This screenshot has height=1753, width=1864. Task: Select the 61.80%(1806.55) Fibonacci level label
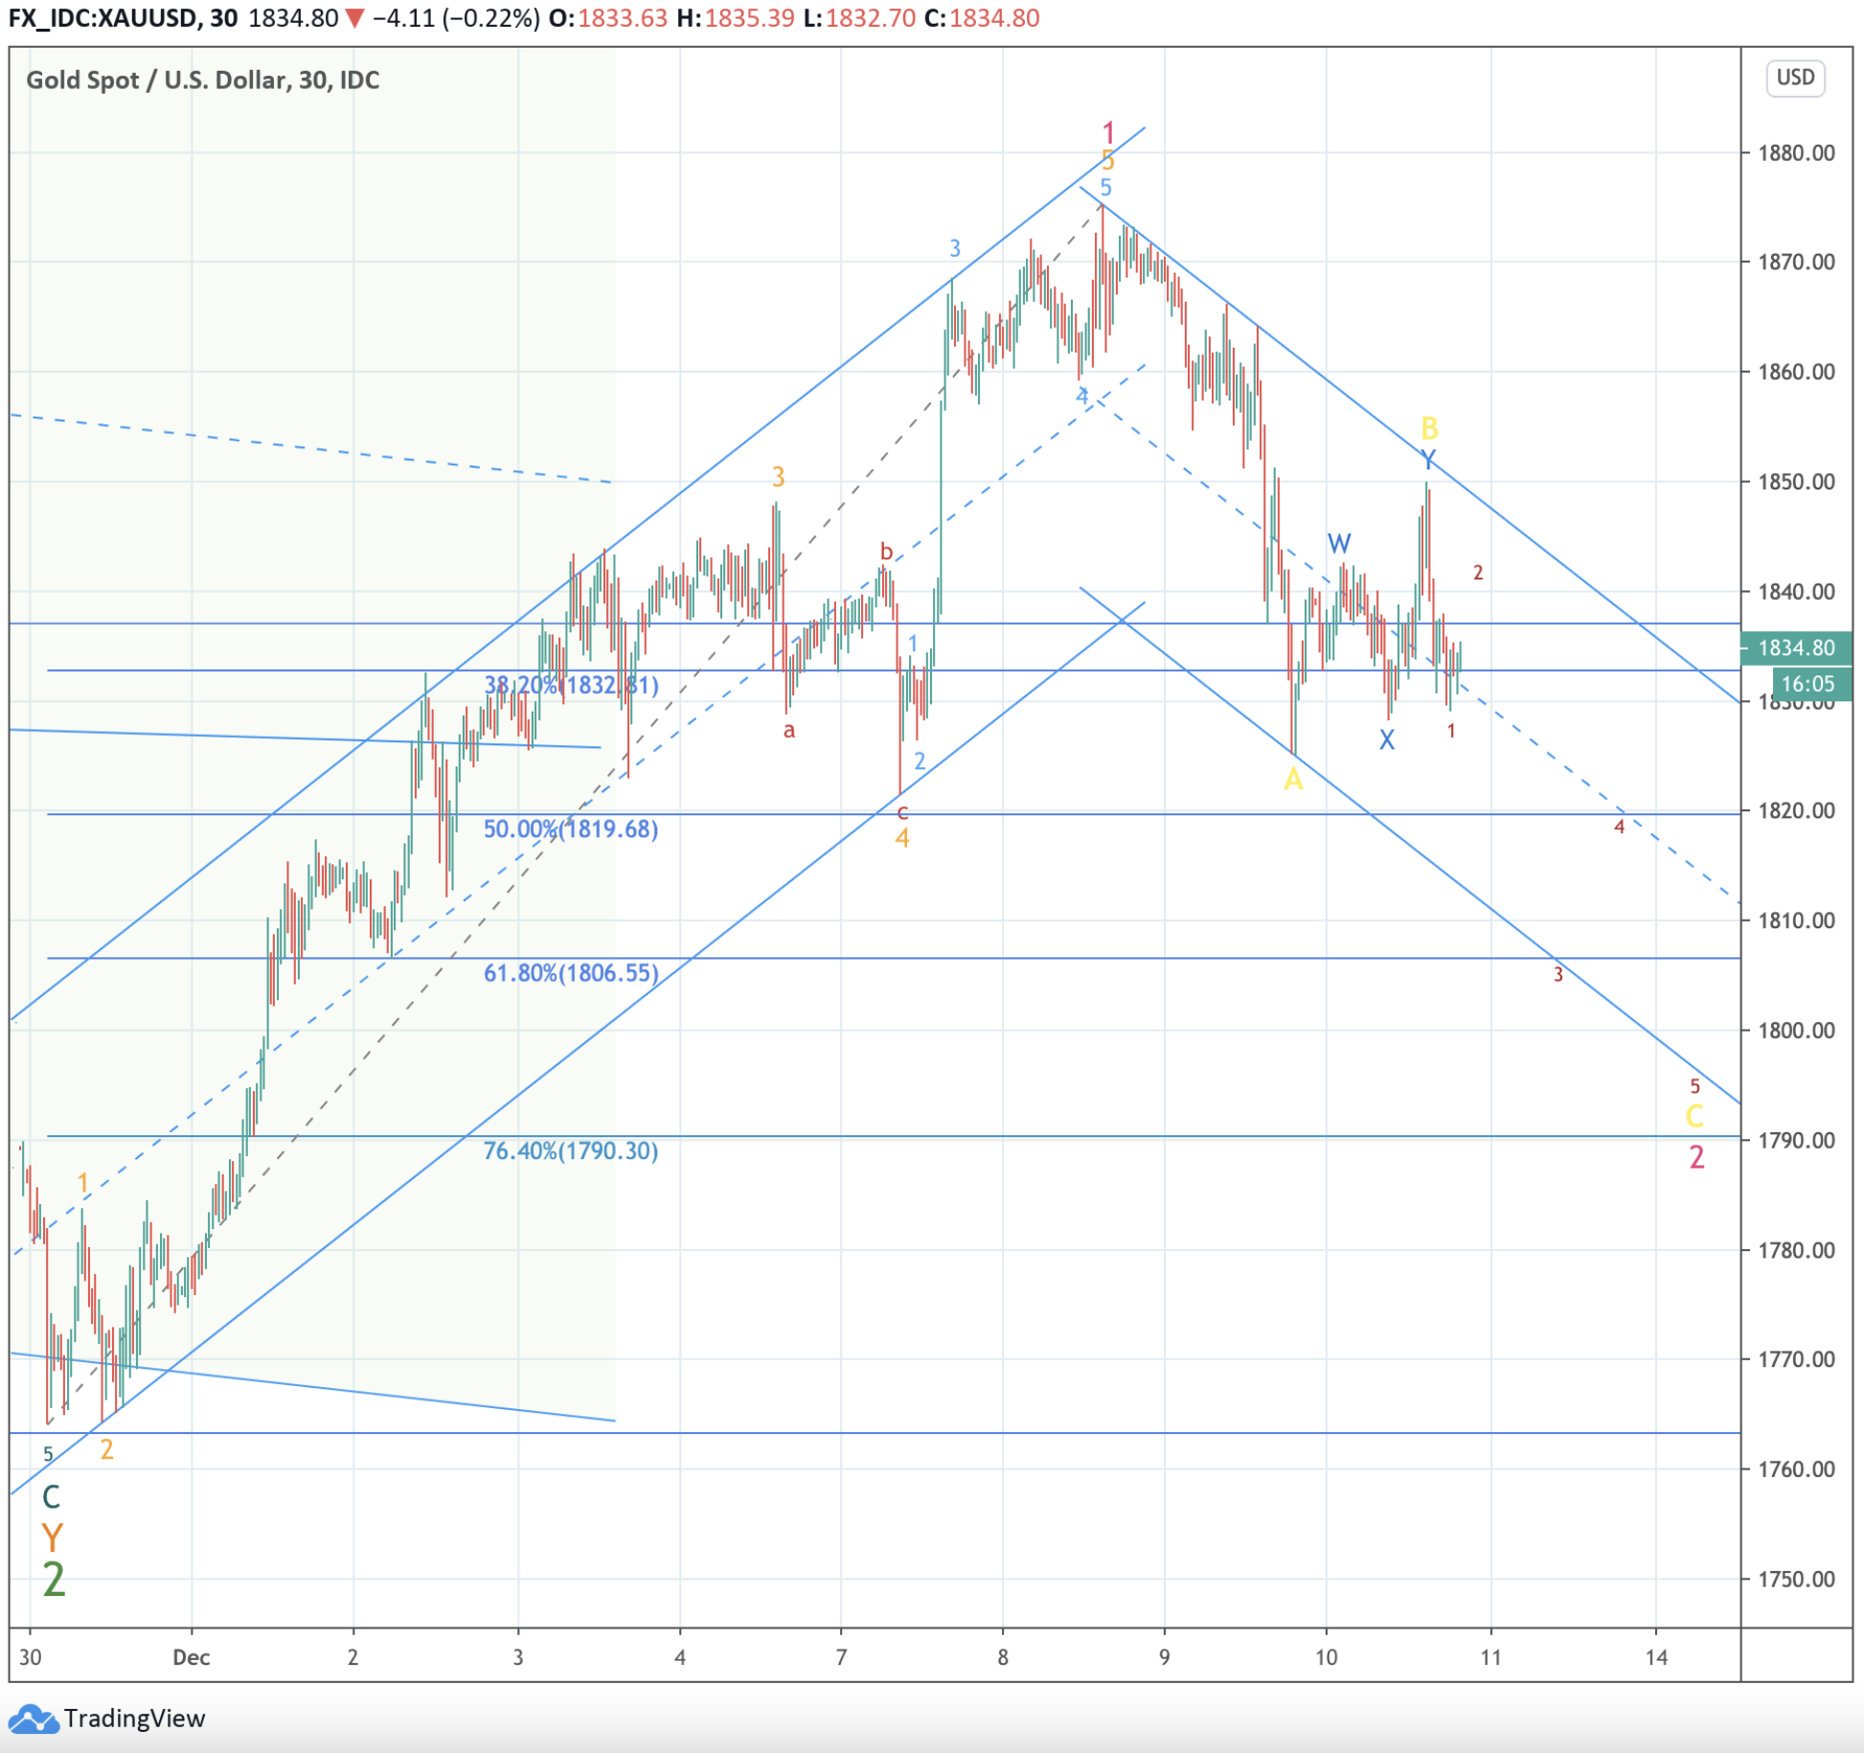coord(571,973)
